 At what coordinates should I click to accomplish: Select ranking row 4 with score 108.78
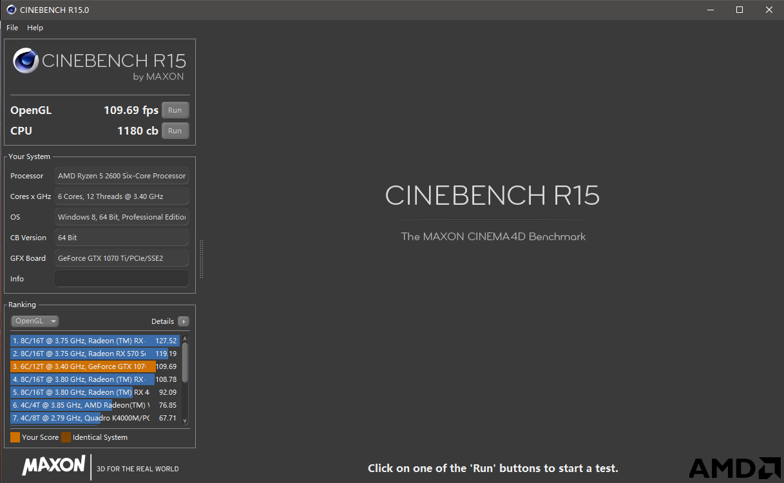[95, 379]
